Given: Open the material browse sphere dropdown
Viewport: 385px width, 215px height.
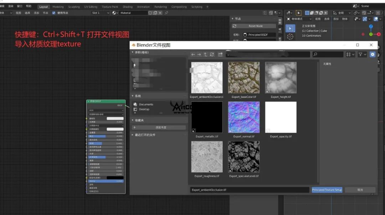Looking at the screenshot, I should coord(115,13).
